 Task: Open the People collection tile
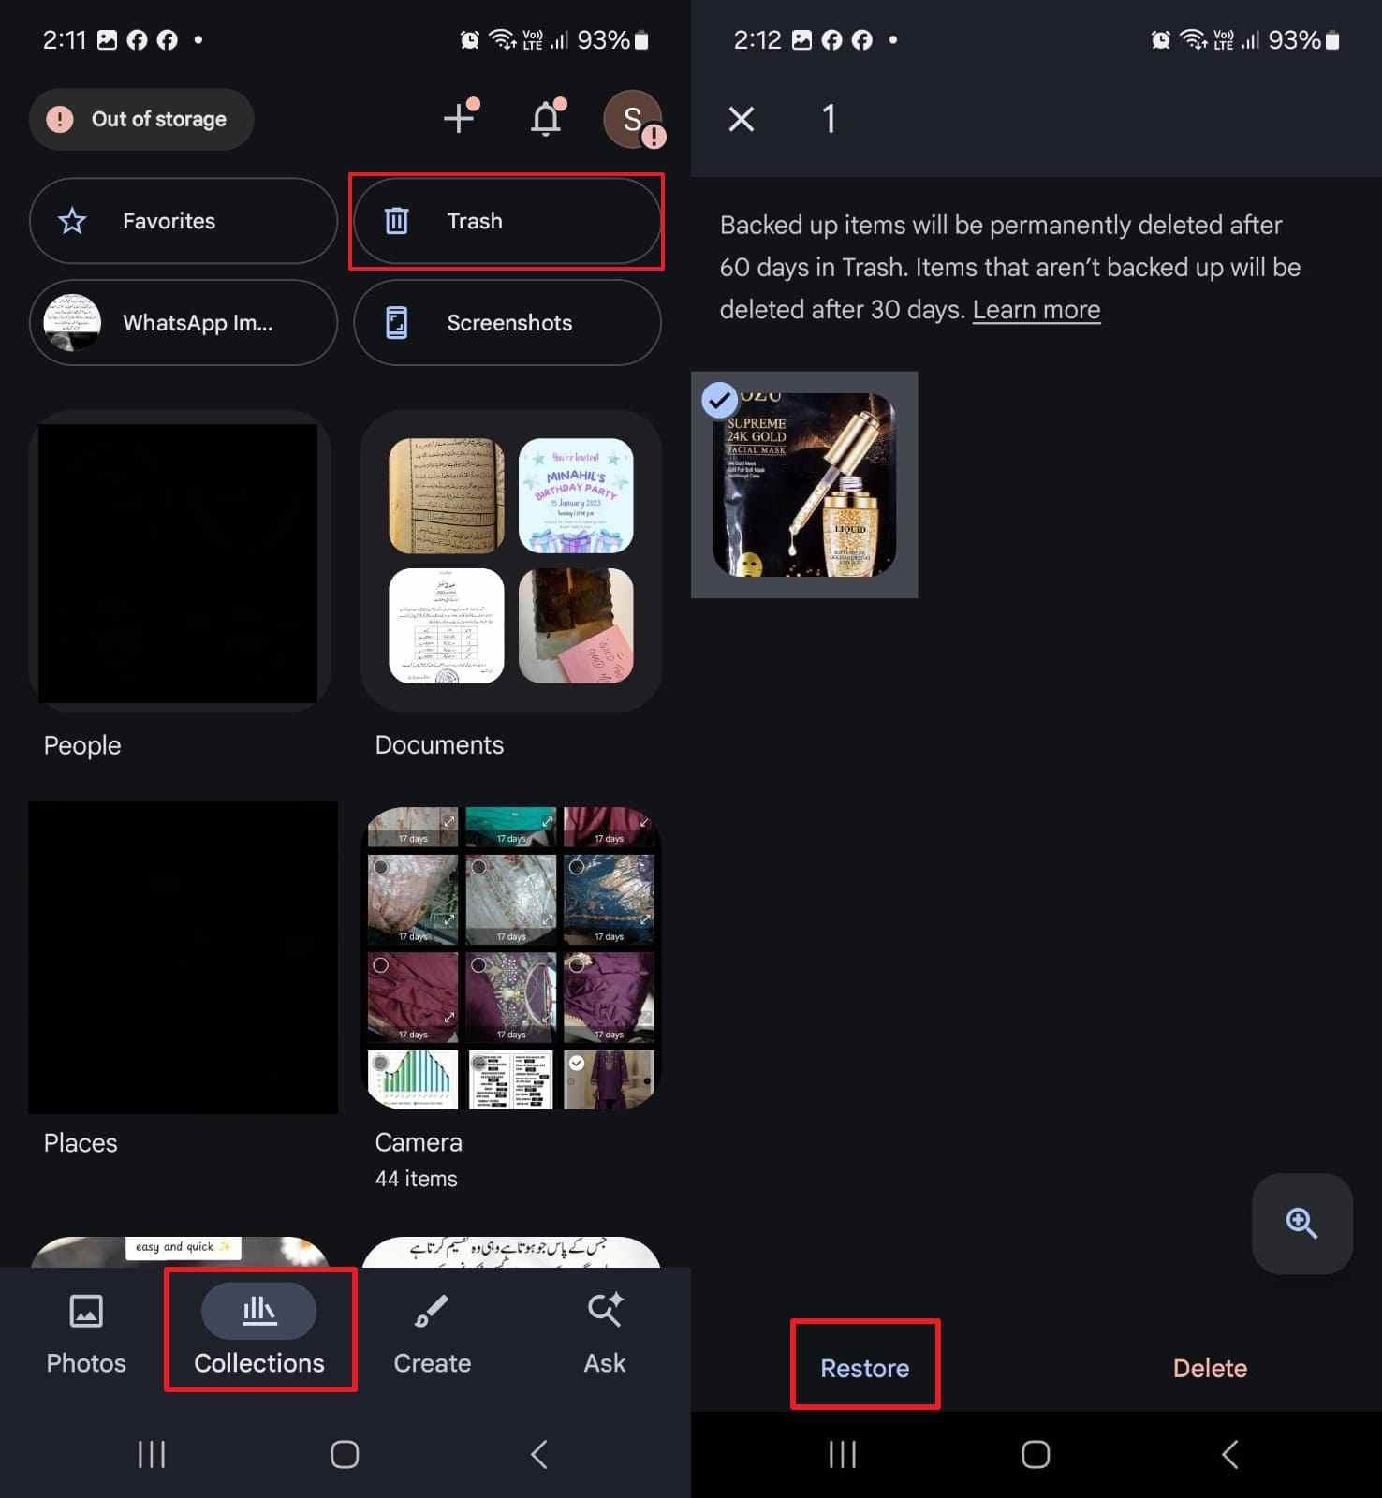pyautogui.click(x=180, y=563)
